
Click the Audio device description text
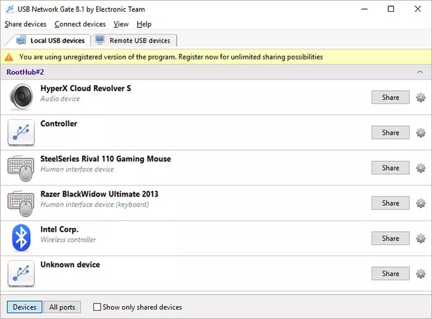click(x=60, y=98)
